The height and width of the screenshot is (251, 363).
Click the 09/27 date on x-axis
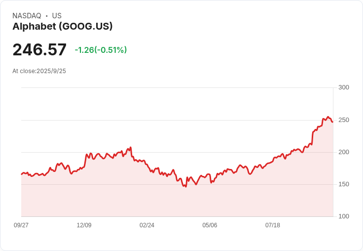[x=21, y=225]
